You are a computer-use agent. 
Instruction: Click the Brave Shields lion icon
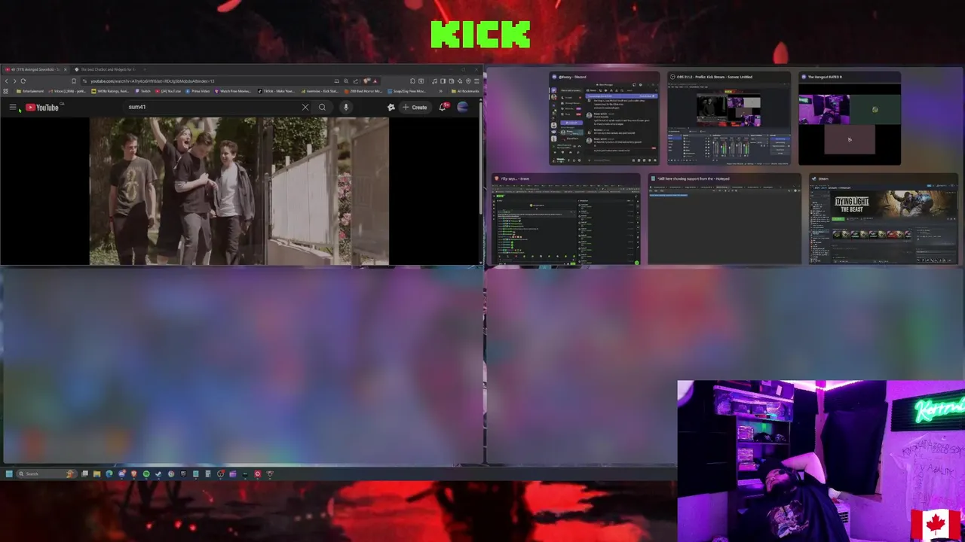(366, 81)
